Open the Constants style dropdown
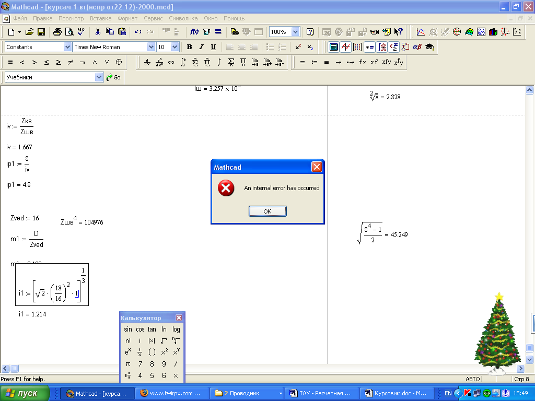 coord(67,47)
